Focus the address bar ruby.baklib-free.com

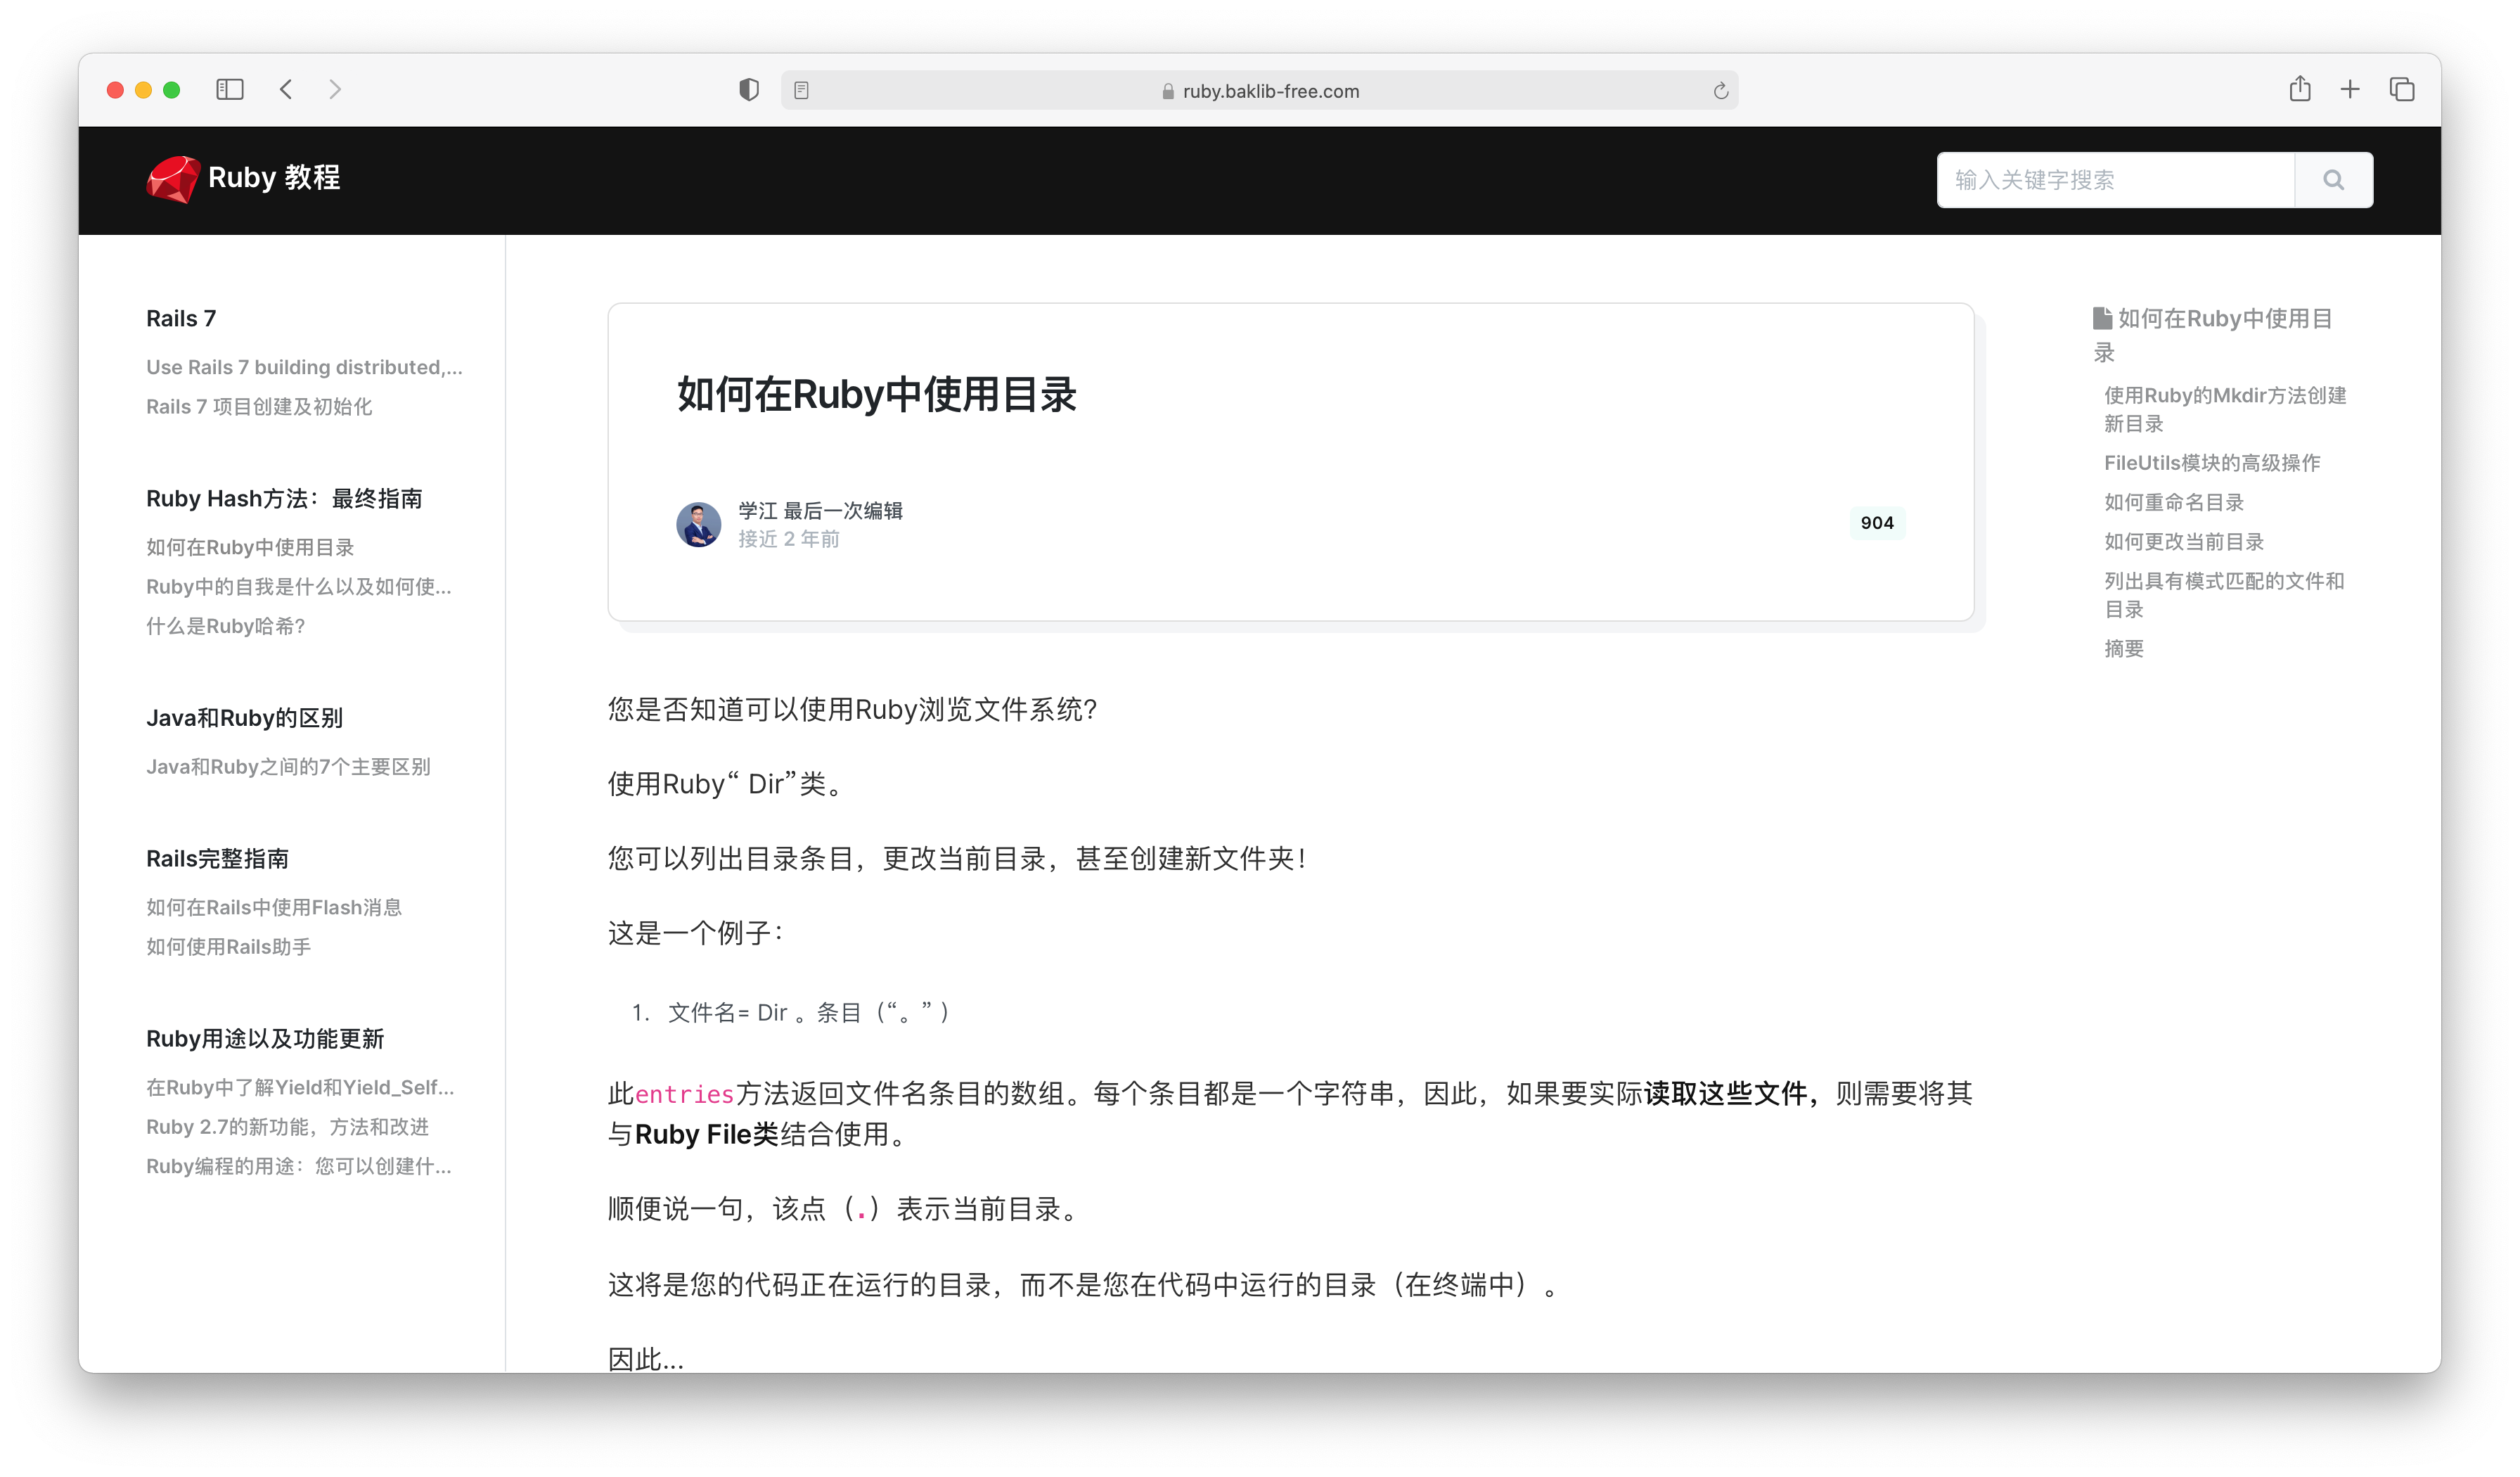point(1259,91)
